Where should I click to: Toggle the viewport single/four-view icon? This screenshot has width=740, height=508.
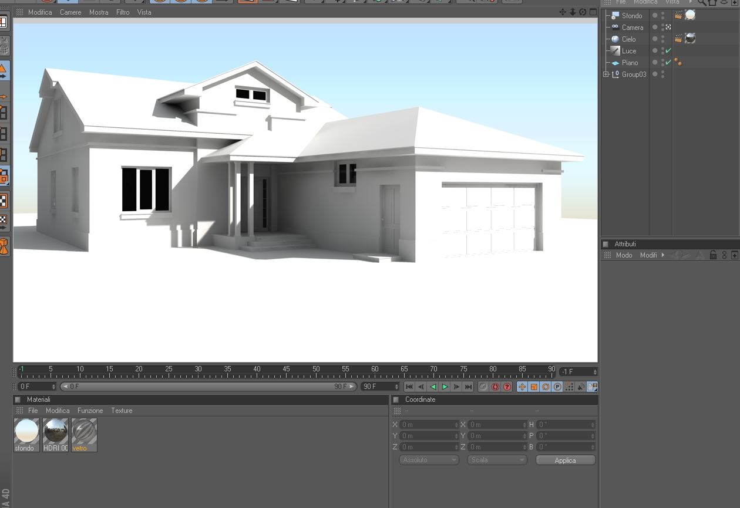pyautogui.click(x=593, y=12)
